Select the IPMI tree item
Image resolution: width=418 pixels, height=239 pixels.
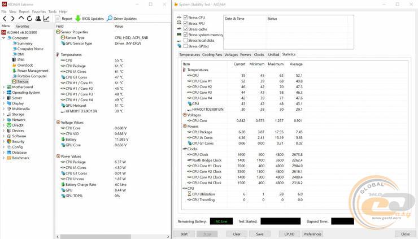(21, 60)
